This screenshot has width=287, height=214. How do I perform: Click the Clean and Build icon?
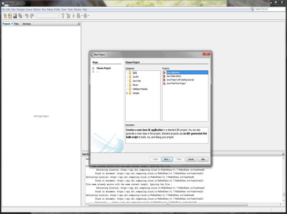pyautogui.click(x=68, y=16)
